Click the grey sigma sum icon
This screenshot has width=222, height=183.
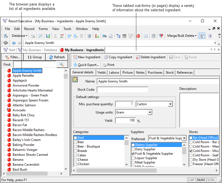pos(56,36)
